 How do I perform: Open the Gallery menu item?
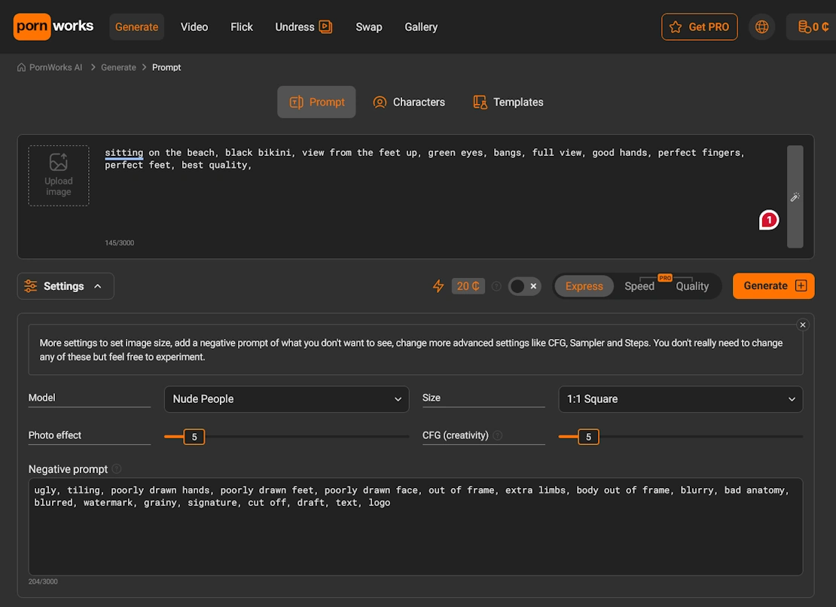pyautogui.click(x=420, y=27)
